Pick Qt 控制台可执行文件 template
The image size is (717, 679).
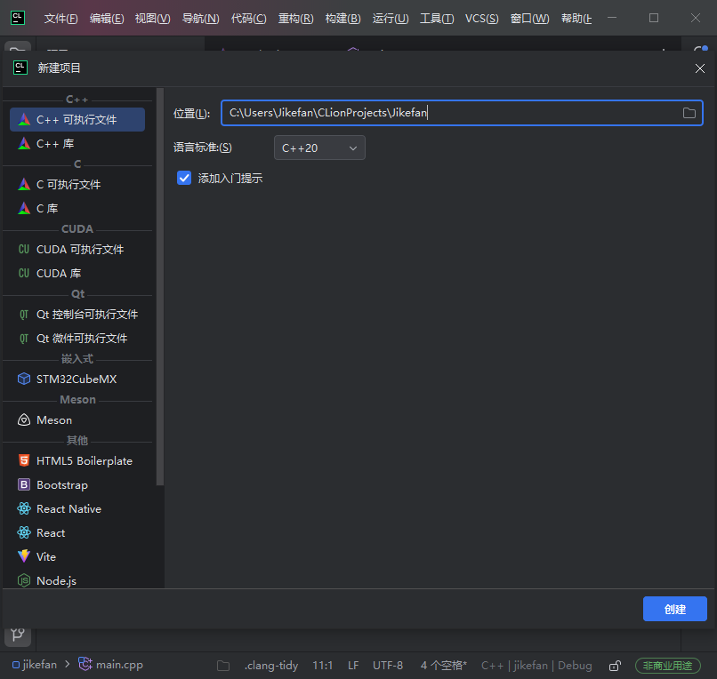(77, 315)
